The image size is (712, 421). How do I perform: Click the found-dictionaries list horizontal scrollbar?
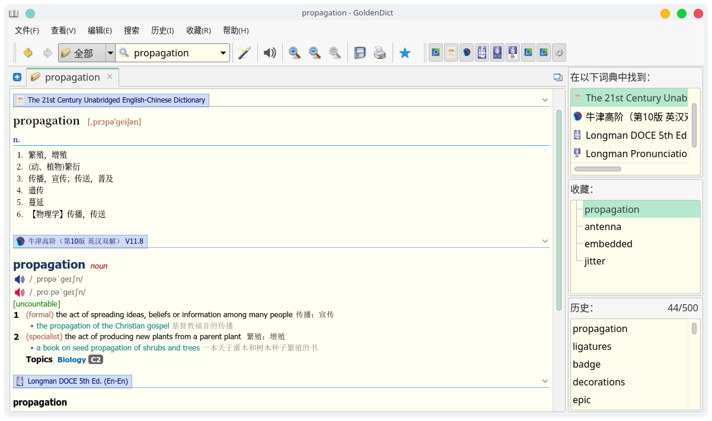point(598,169)
